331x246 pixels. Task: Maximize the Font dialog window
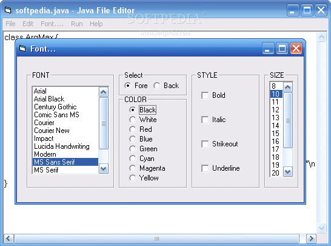click(282, 48)
